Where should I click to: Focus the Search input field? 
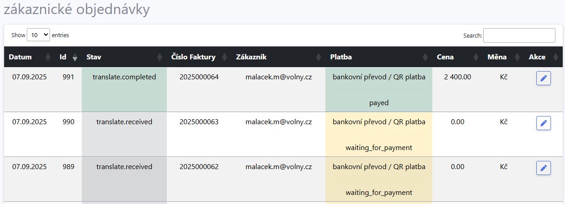pos(519,35)
